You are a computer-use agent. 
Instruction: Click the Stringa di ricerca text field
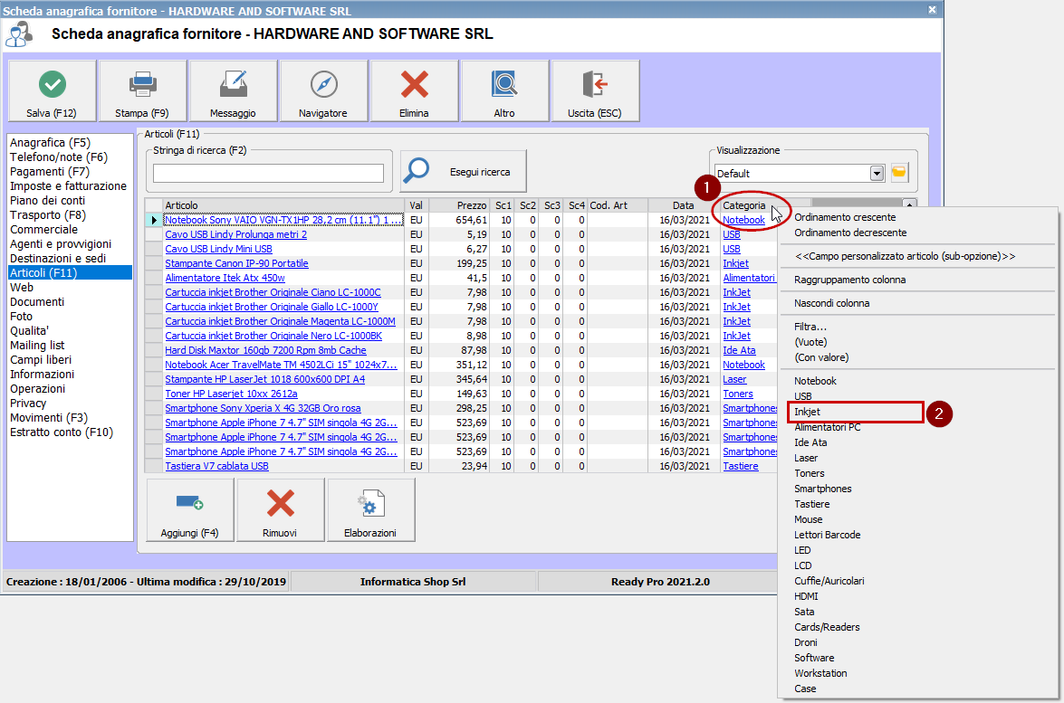(268, 174)
